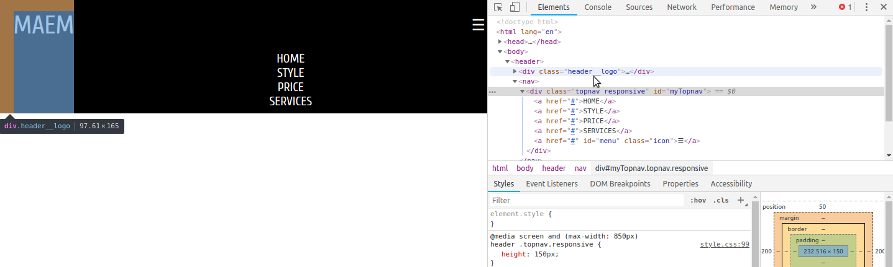Select div#myTopnav.topnav.responsive breadcrumb
This screenshot has height=267, width=893.
(651, 169)
